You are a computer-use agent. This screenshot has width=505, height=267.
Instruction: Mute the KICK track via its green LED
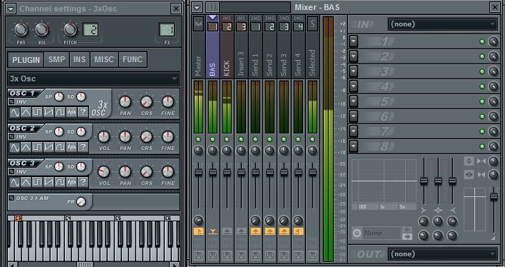pos(227,139)
